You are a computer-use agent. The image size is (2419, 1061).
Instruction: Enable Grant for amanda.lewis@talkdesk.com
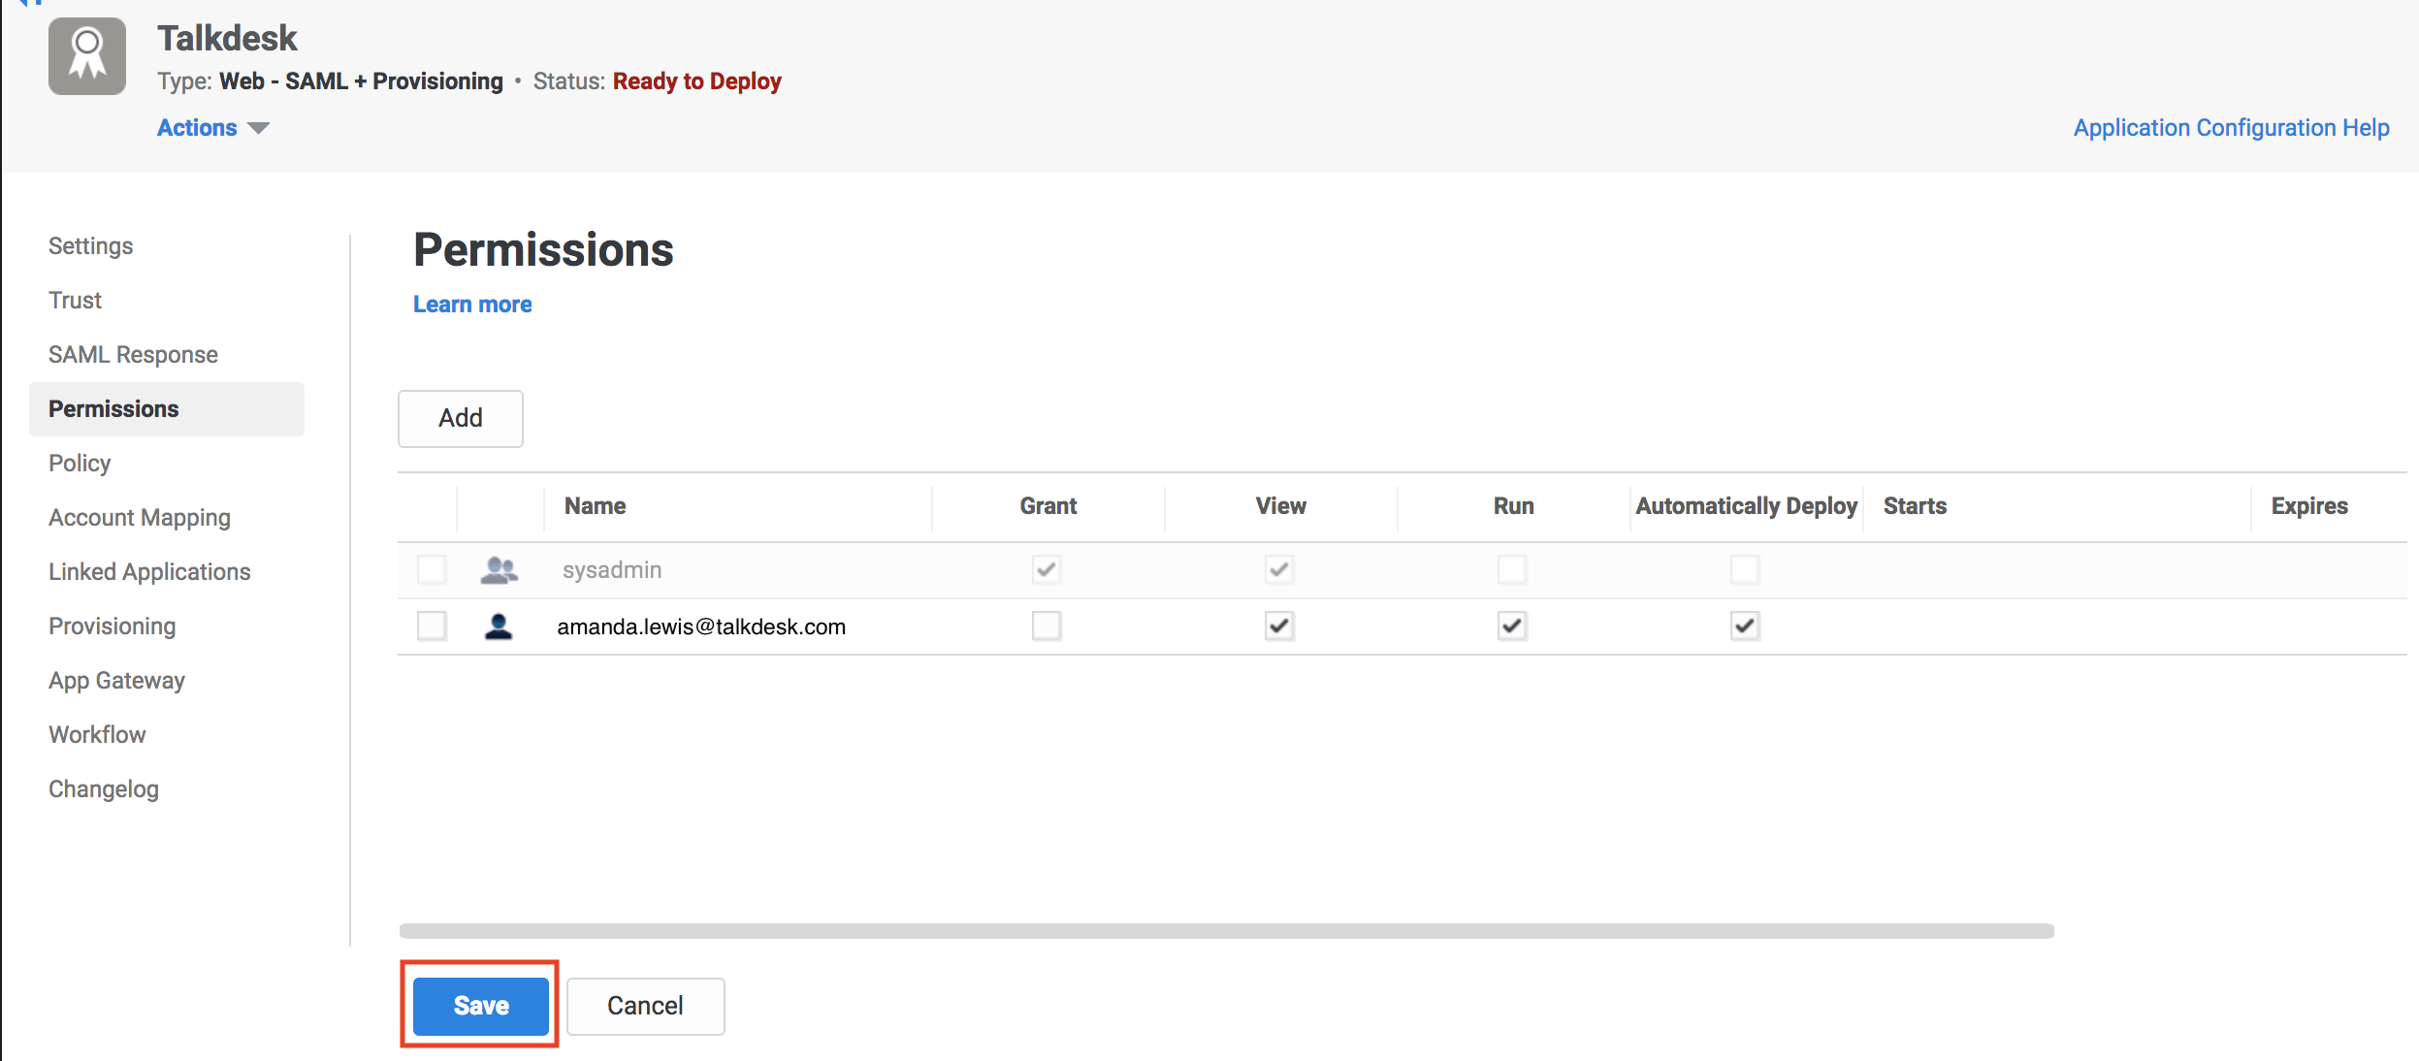[1047, 626]
